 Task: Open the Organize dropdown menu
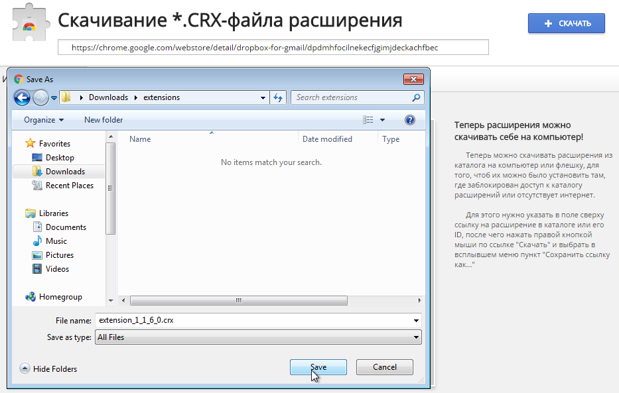pos(42,120)
